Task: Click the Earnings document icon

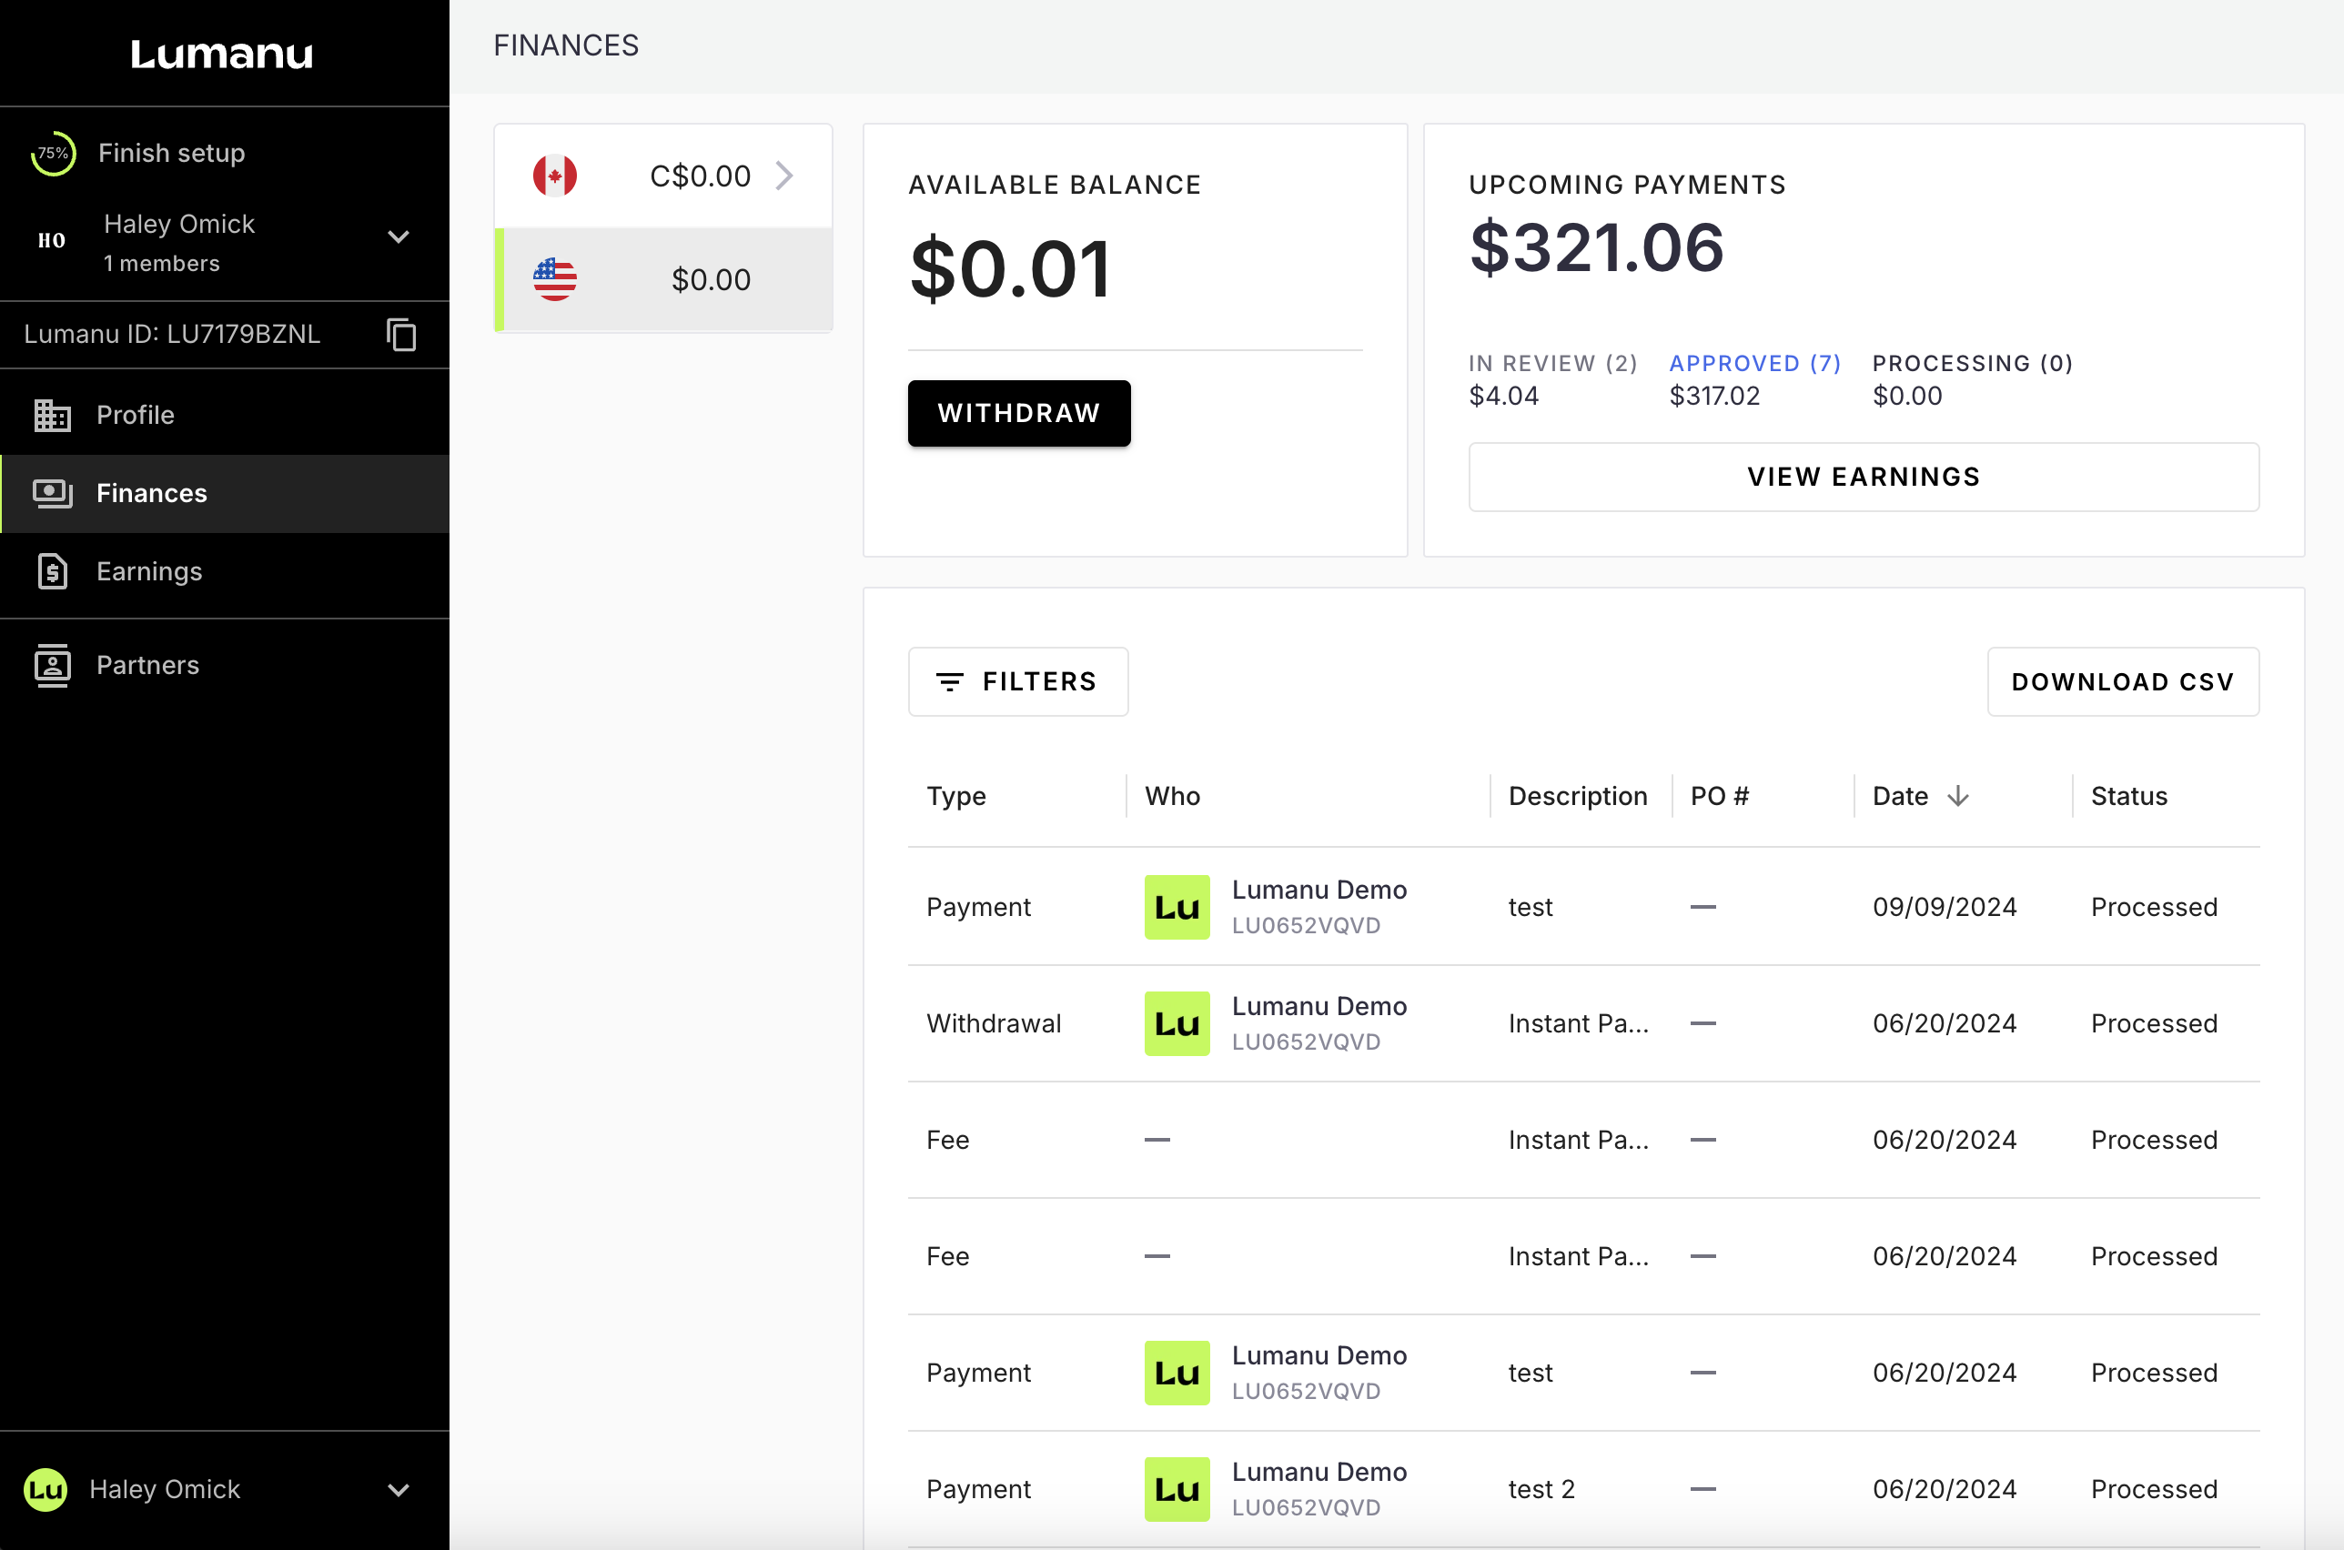Action: point(51,571)
